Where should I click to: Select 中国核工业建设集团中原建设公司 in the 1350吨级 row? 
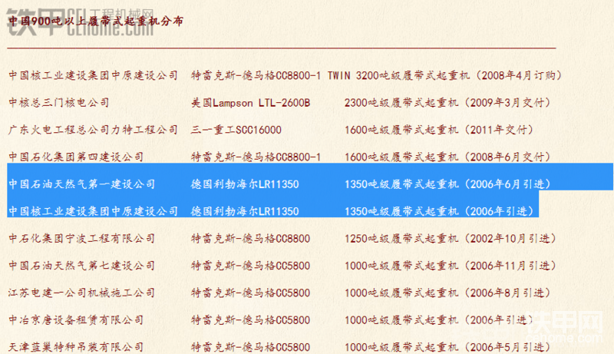(93, 211)
